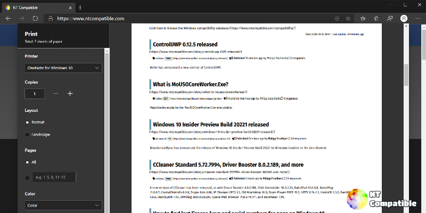Click 'Total: 7 sheets of paper' text

point(44,42)
